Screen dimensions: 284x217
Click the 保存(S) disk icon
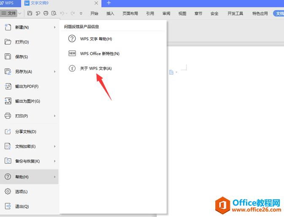(x=8, y=56)
